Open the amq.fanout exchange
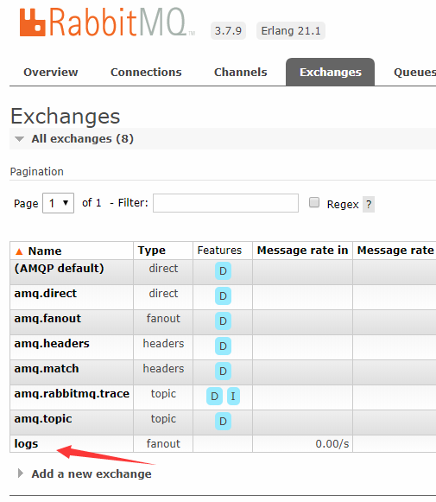 pyautogui.click(x=47, y=318)
